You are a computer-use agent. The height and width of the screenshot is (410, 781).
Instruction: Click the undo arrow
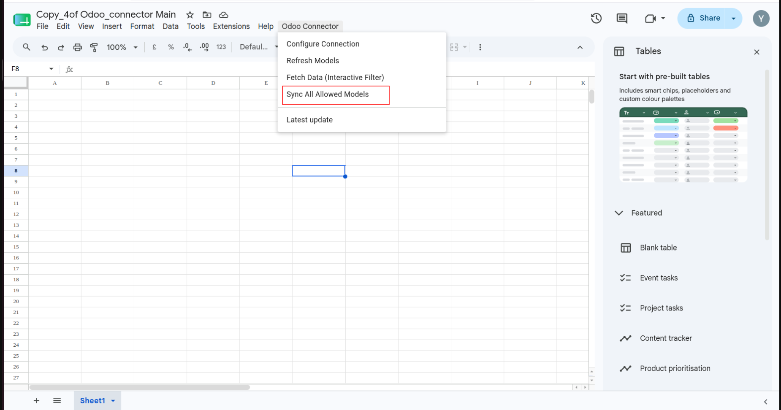pyautogui.click(x=44, y=47)
